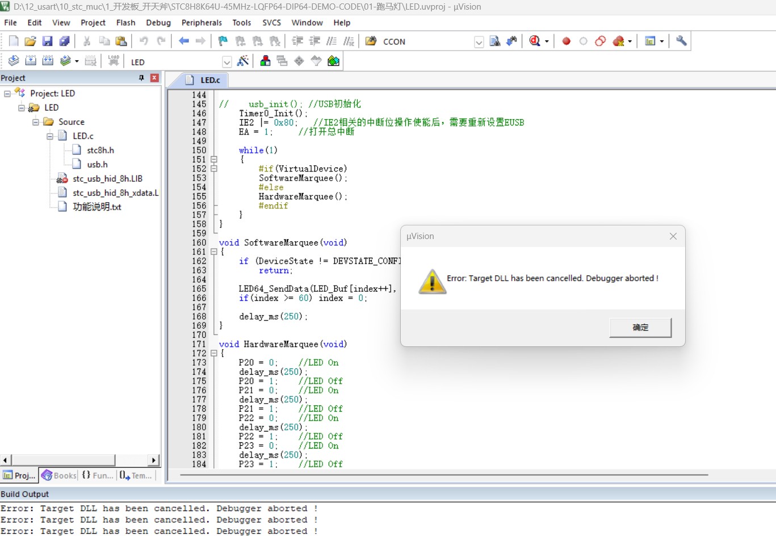Click the bookmark flag toolbar icon
This screenshot has width=776, height=536.
point(223,41)
